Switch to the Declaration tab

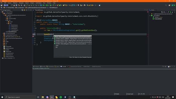(50, 67)
